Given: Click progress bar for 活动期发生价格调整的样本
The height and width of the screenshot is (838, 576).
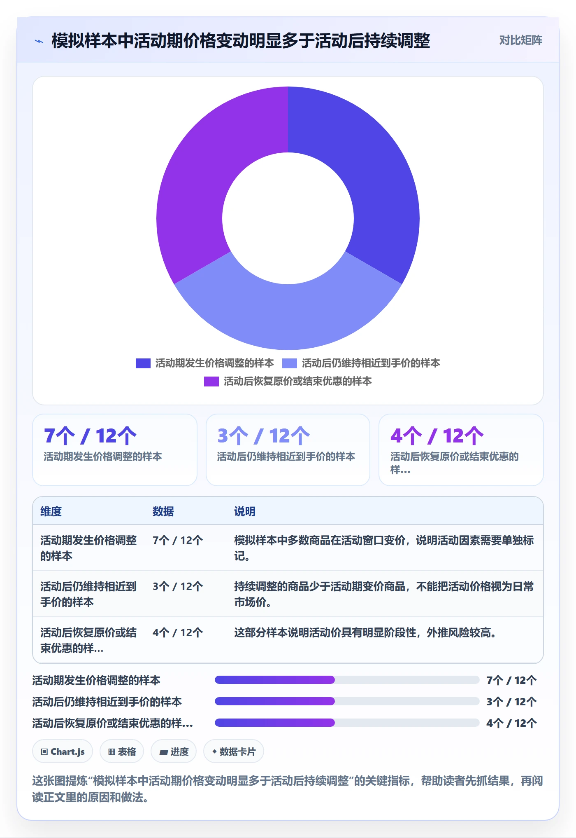Looking at the screenshot, I should [347, 680].
